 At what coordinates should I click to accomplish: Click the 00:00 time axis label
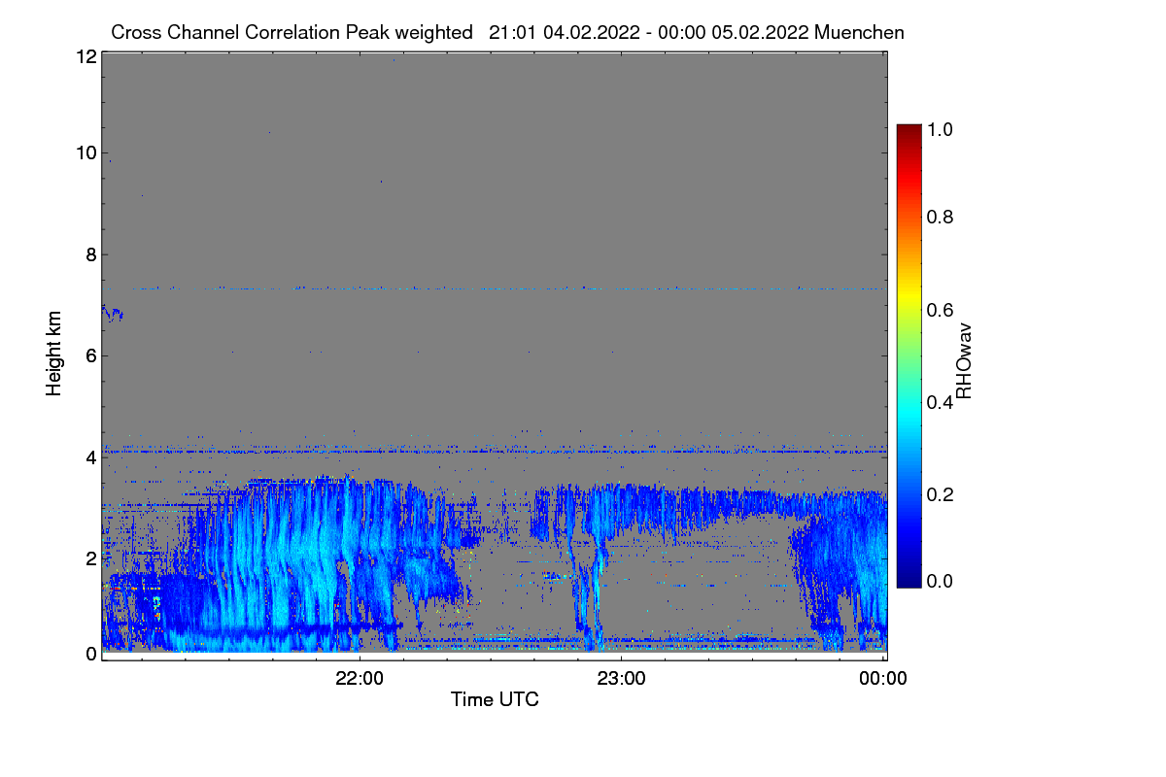(883, 679)
